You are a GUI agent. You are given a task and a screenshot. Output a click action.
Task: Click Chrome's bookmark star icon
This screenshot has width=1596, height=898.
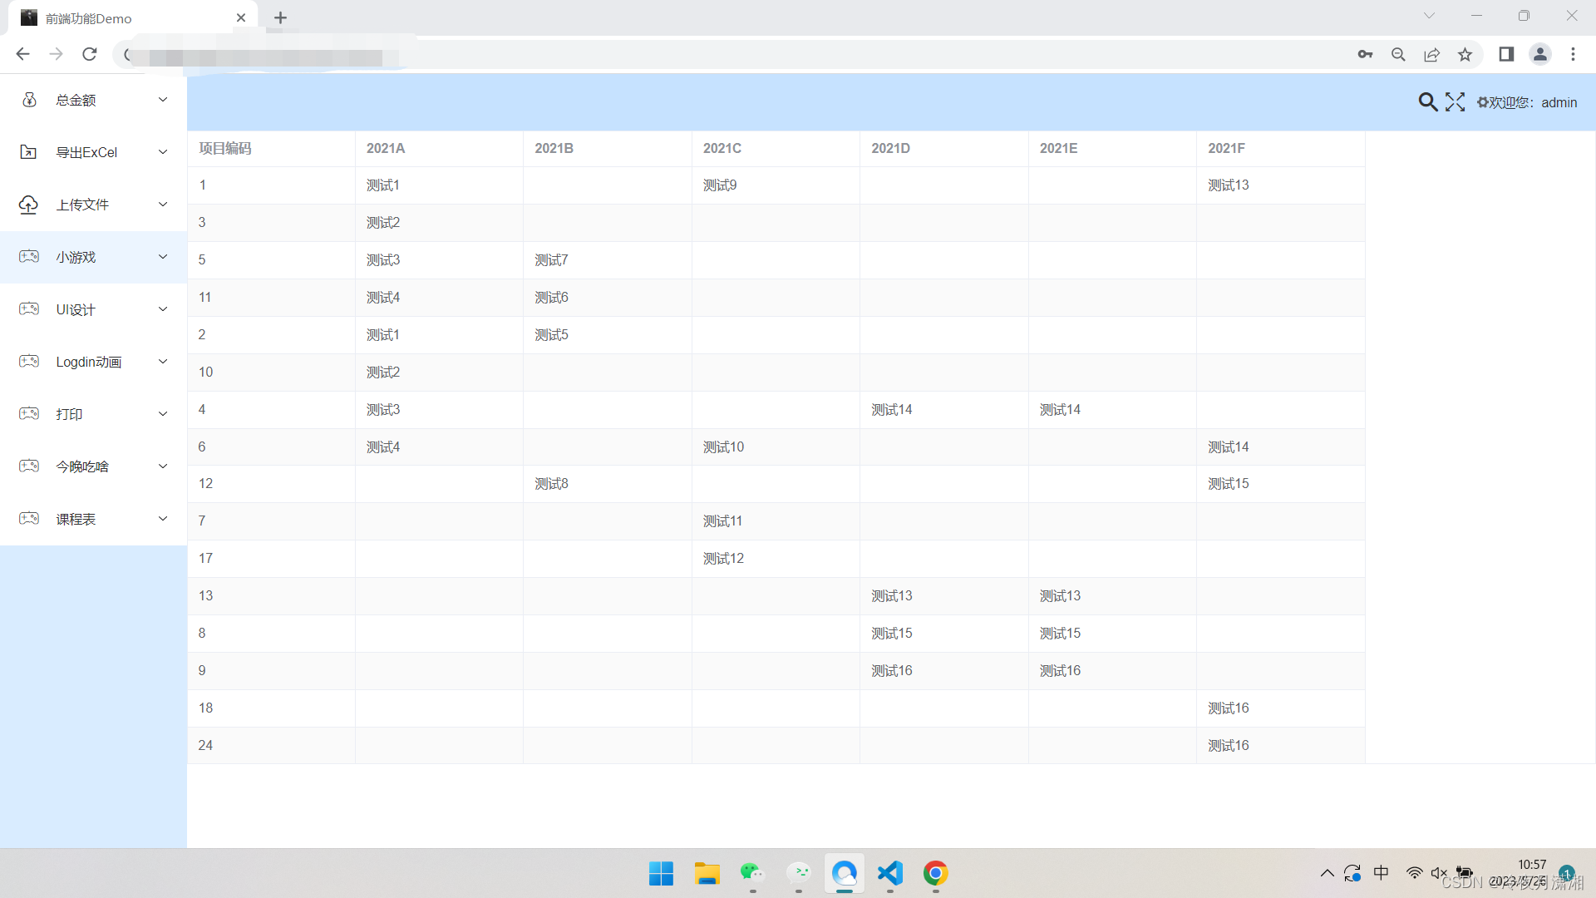click(x=1465, y=55)
